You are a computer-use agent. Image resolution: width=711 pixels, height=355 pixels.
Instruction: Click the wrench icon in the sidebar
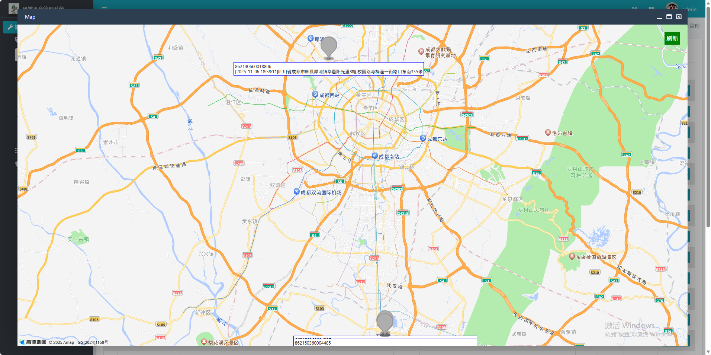[10, 27]
